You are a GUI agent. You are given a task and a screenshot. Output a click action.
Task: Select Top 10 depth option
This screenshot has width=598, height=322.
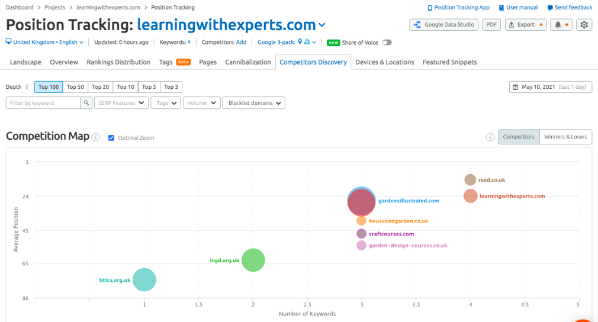point(126,87)
